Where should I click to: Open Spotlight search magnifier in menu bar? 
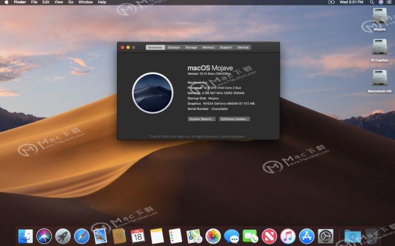pyautogui.click(x=371, y=2)
